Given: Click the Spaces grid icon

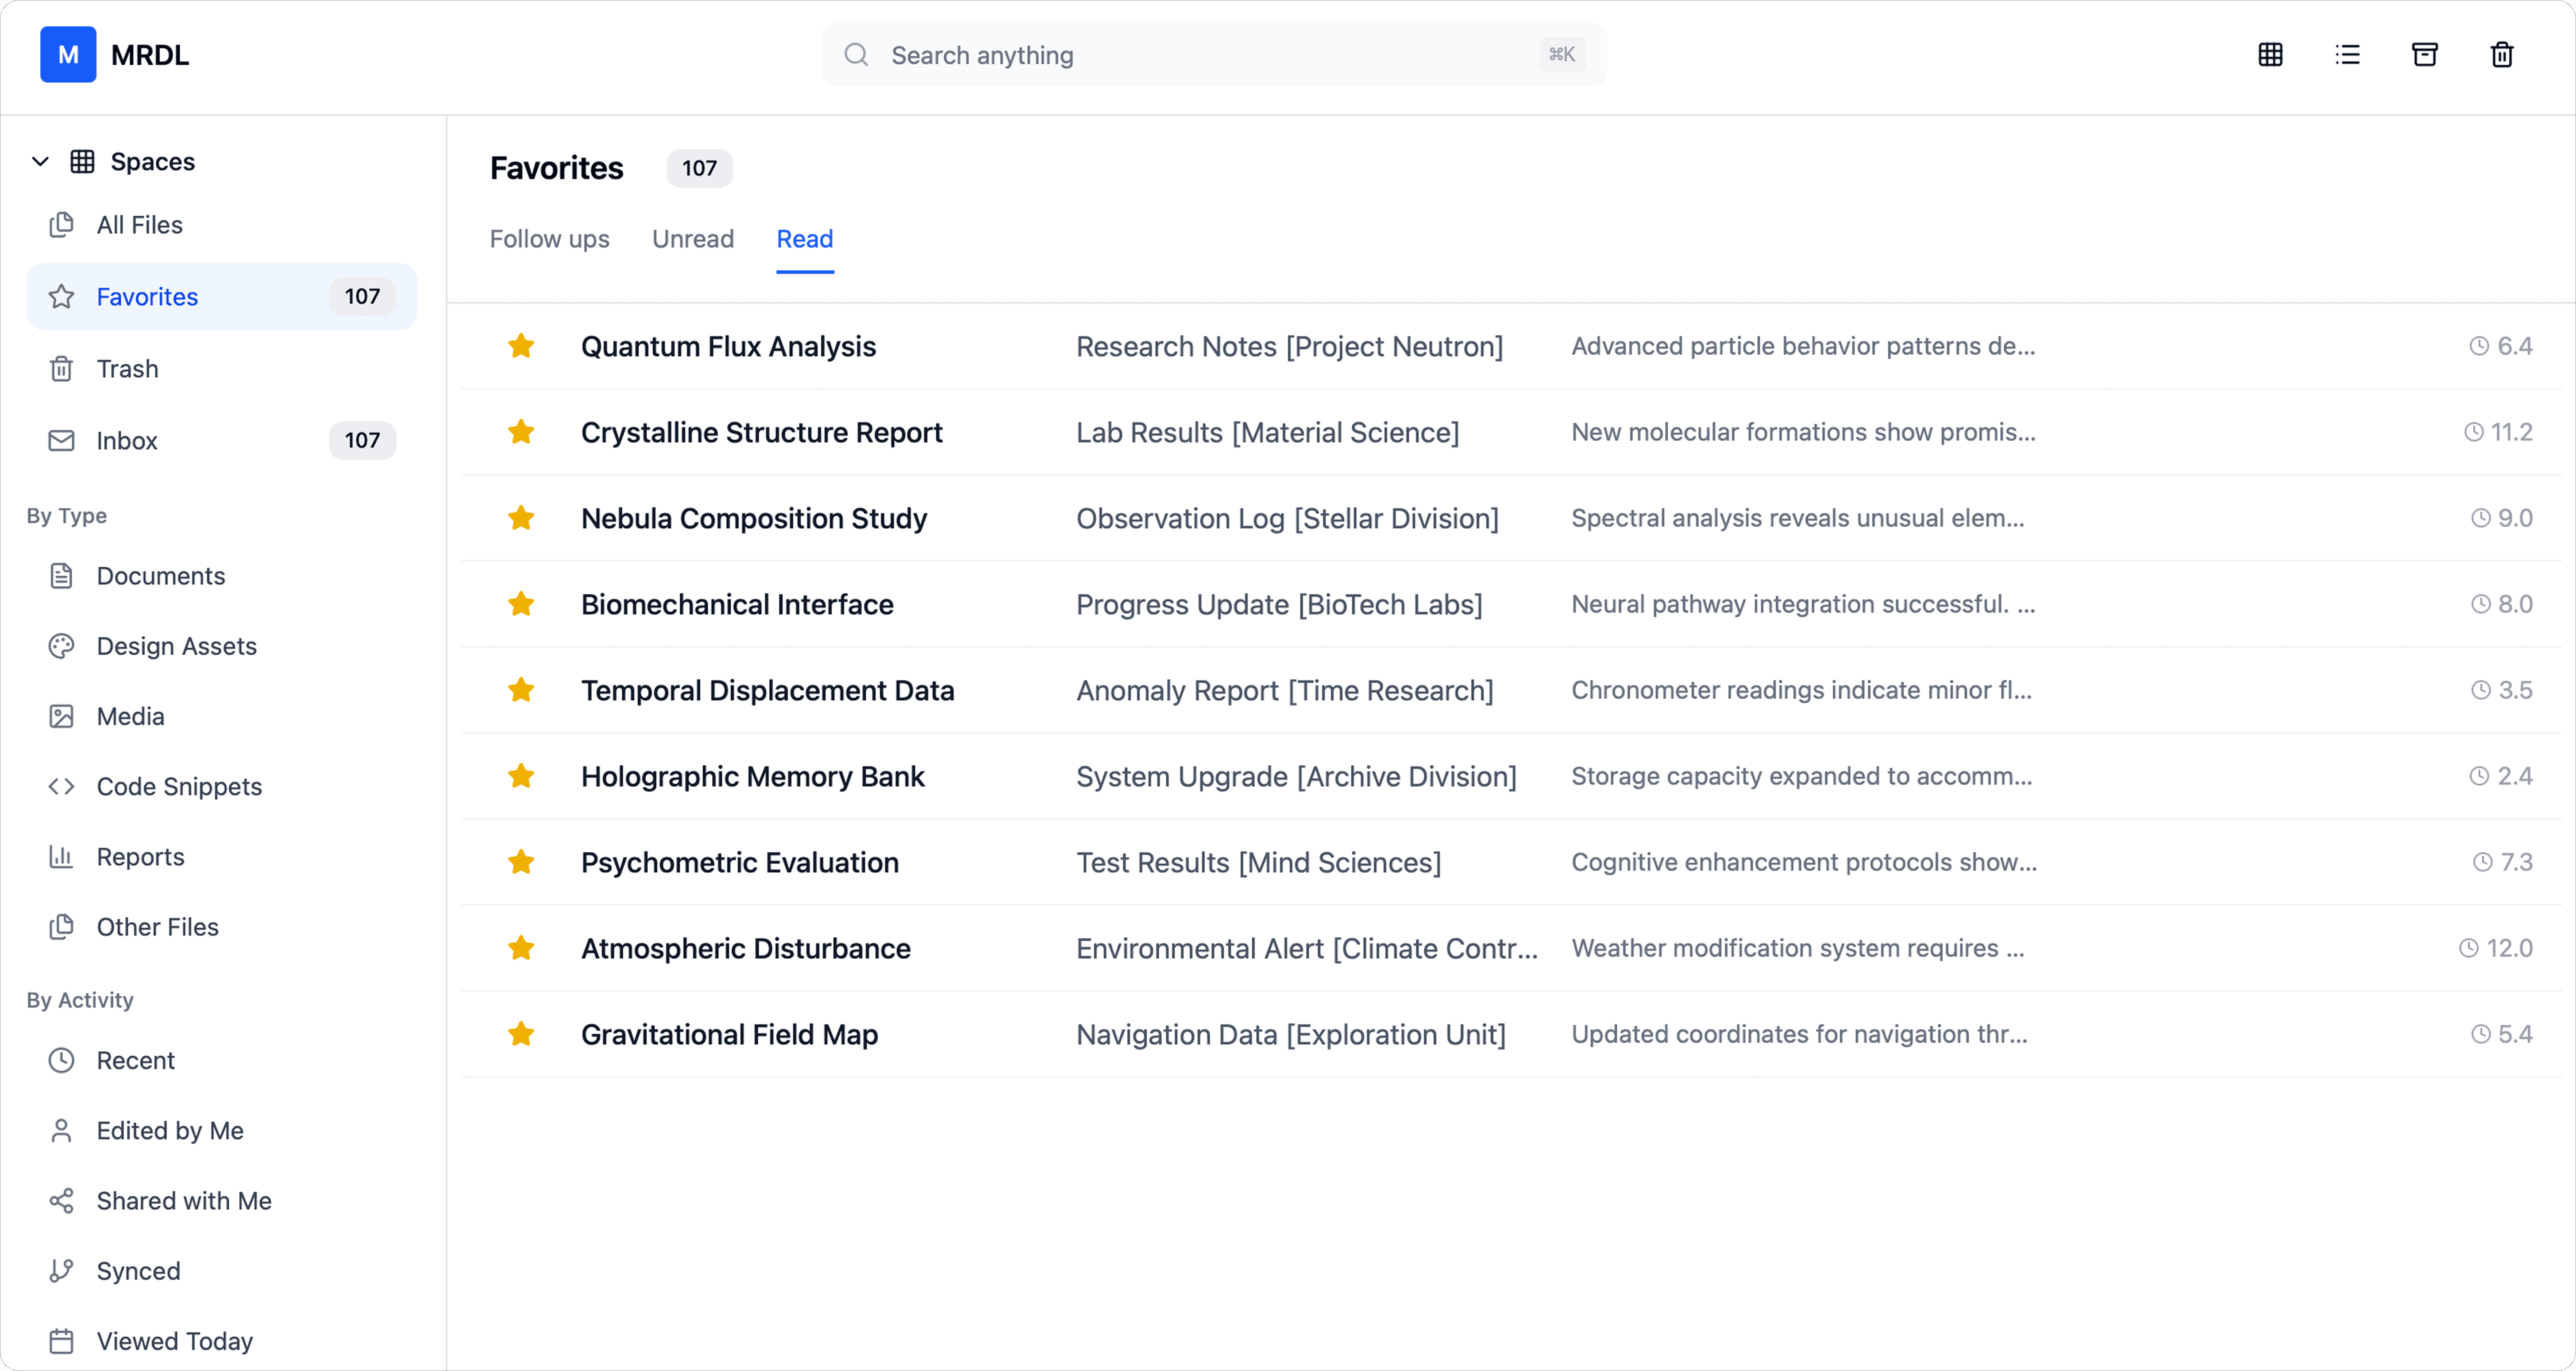Looking at the screenshot, I should [x=82, y=162].
